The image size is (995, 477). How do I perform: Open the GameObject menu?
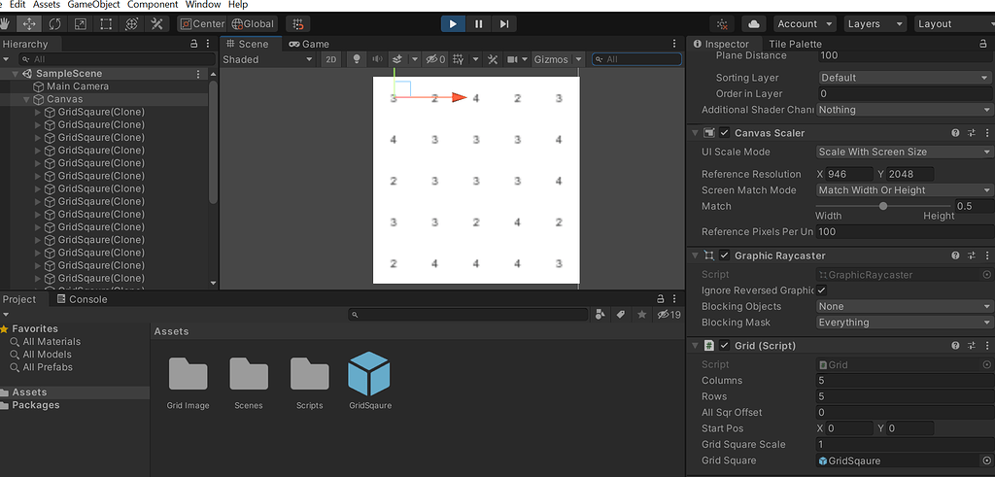point(94,5)
